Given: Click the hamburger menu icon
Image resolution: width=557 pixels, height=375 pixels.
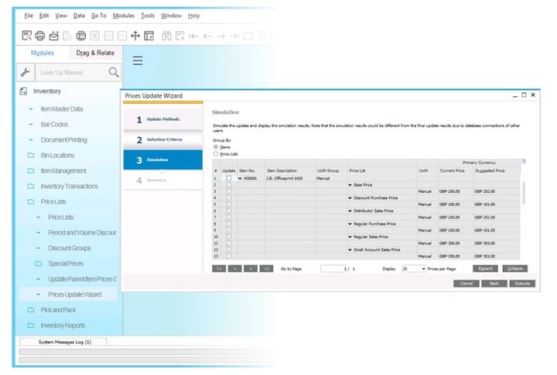Looking at the screenshot, I should click(138, 60).
